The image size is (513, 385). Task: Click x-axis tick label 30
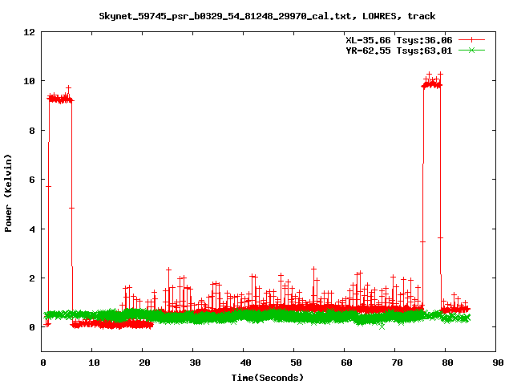[195, 363]
